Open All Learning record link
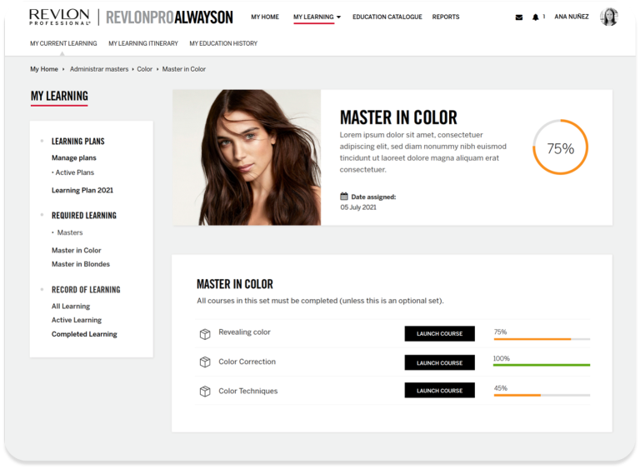Screen dimensions: 640x469 [x=71, y=306]
